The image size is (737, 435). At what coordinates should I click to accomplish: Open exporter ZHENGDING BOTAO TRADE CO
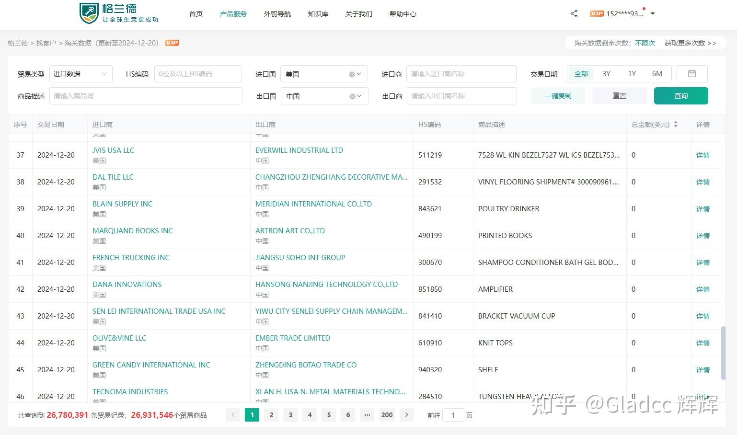click(306, 365)
